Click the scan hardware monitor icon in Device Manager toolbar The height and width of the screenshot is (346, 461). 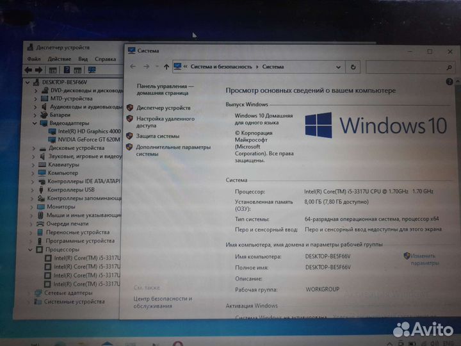[x=92, y=70]
